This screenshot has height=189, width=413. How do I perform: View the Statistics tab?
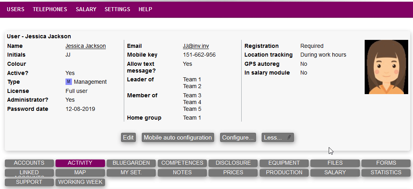click(386, 173)
